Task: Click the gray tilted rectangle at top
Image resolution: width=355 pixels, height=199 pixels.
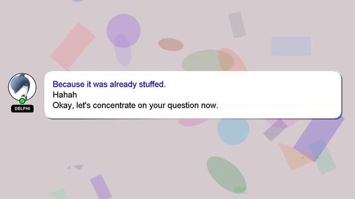Action: (x=237, y=25)
